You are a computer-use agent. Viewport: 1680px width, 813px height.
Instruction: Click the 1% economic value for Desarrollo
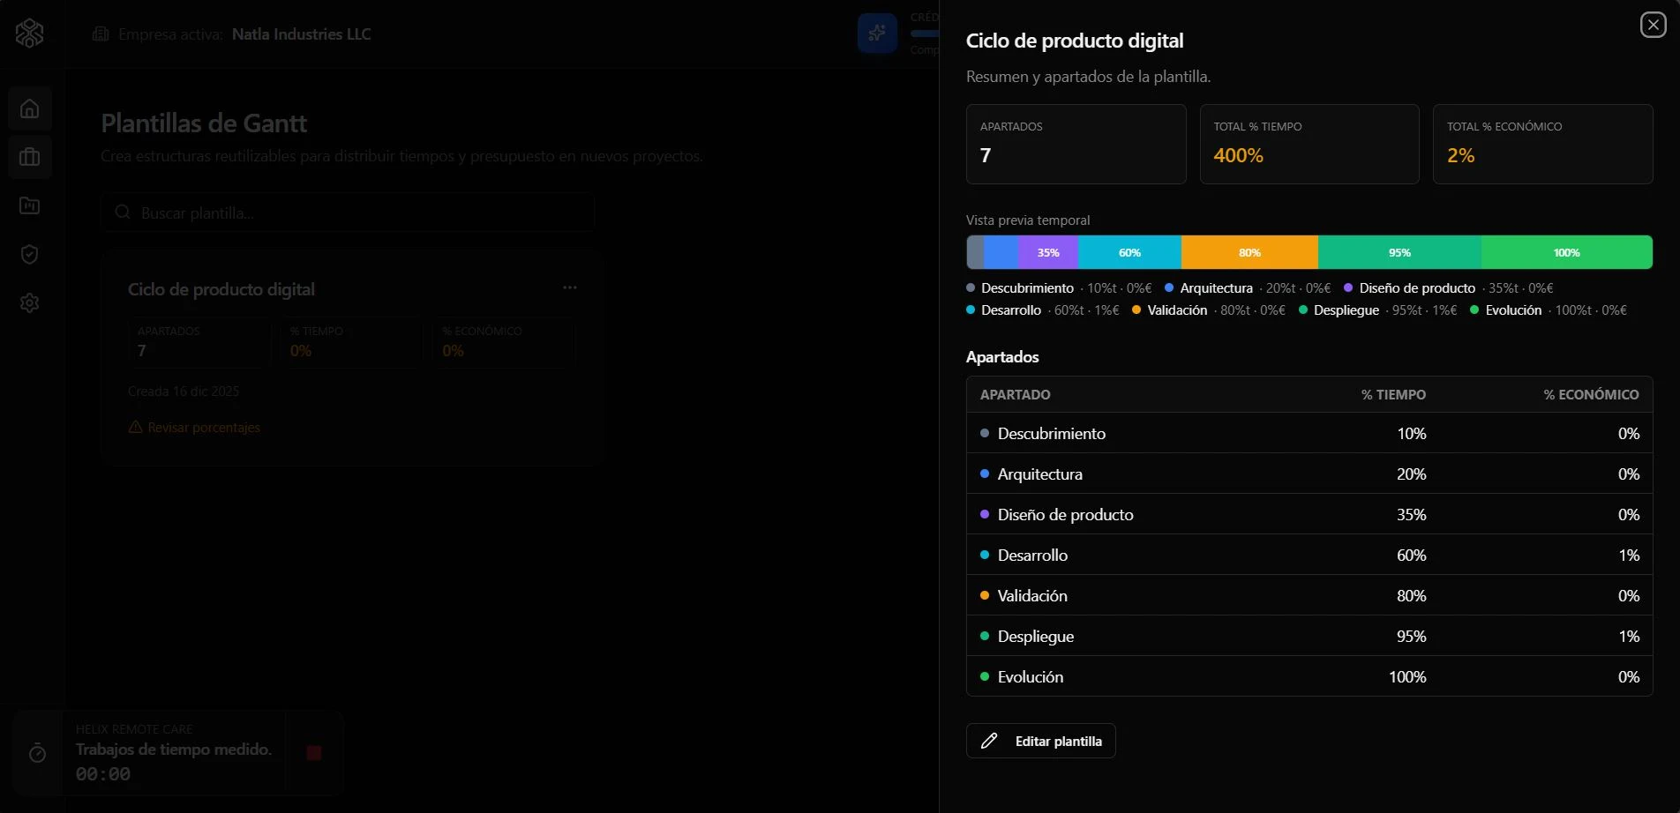point(1629,555)
